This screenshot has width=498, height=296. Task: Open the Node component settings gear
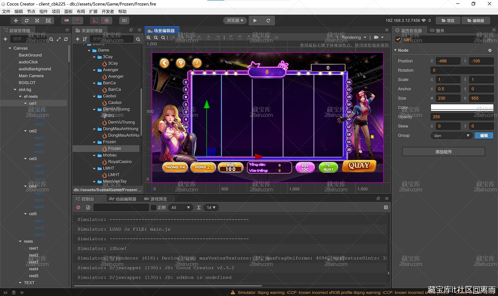pyautogui.click(x=490, y=50)
